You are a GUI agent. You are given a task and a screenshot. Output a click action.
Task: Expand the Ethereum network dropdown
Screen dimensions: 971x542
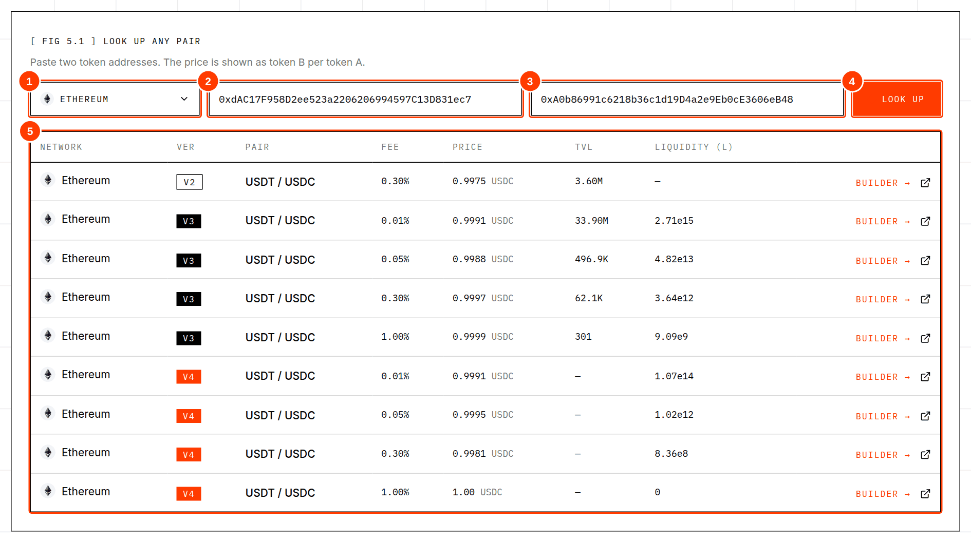click(x=115, y=99)
